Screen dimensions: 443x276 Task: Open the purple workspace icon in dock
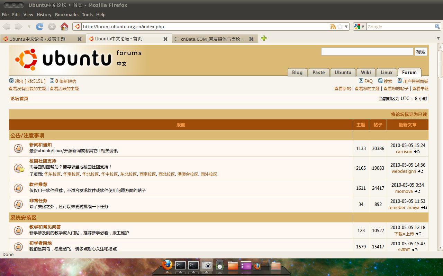click(246, 265)
